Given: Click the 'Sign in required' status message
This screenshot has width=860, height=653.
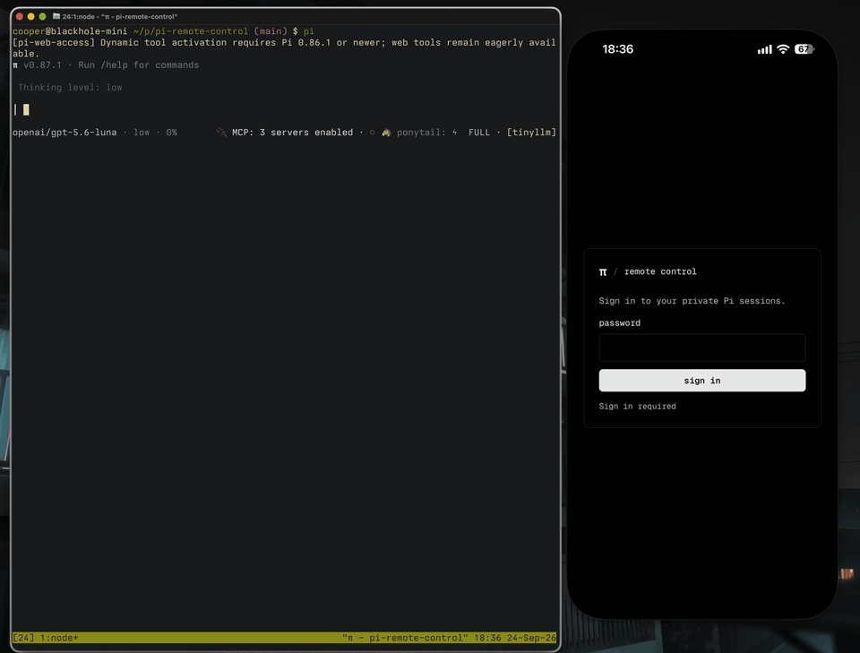Looking at the screenshot, I should click(637, 407).
